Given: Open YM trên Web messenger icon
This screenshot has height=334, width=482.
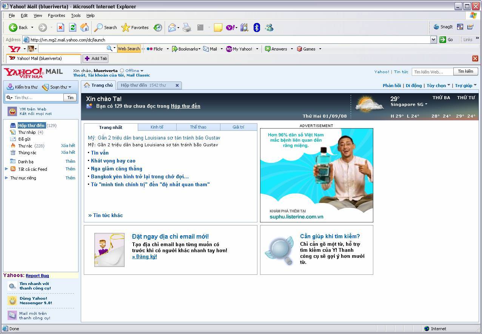Looking at the screenshot, I should point(13,111).
